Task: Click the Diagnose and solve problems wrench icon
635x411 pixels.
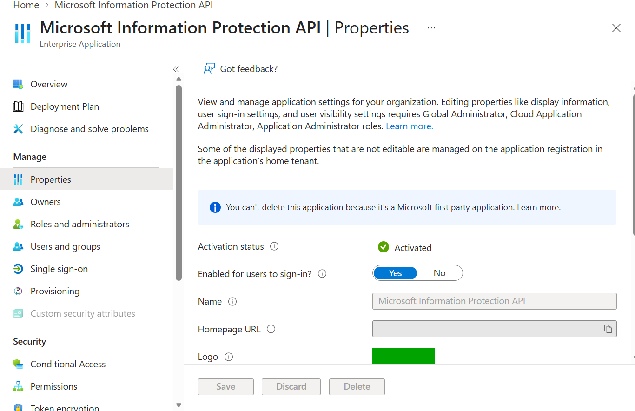Action: click(18, 129)
